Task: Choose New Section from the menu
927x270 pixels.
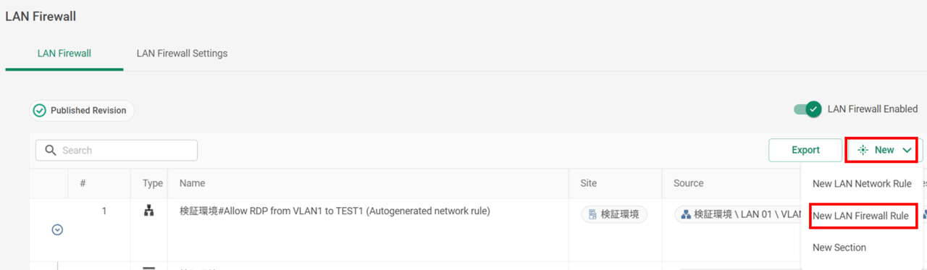Action: point(839,248)
